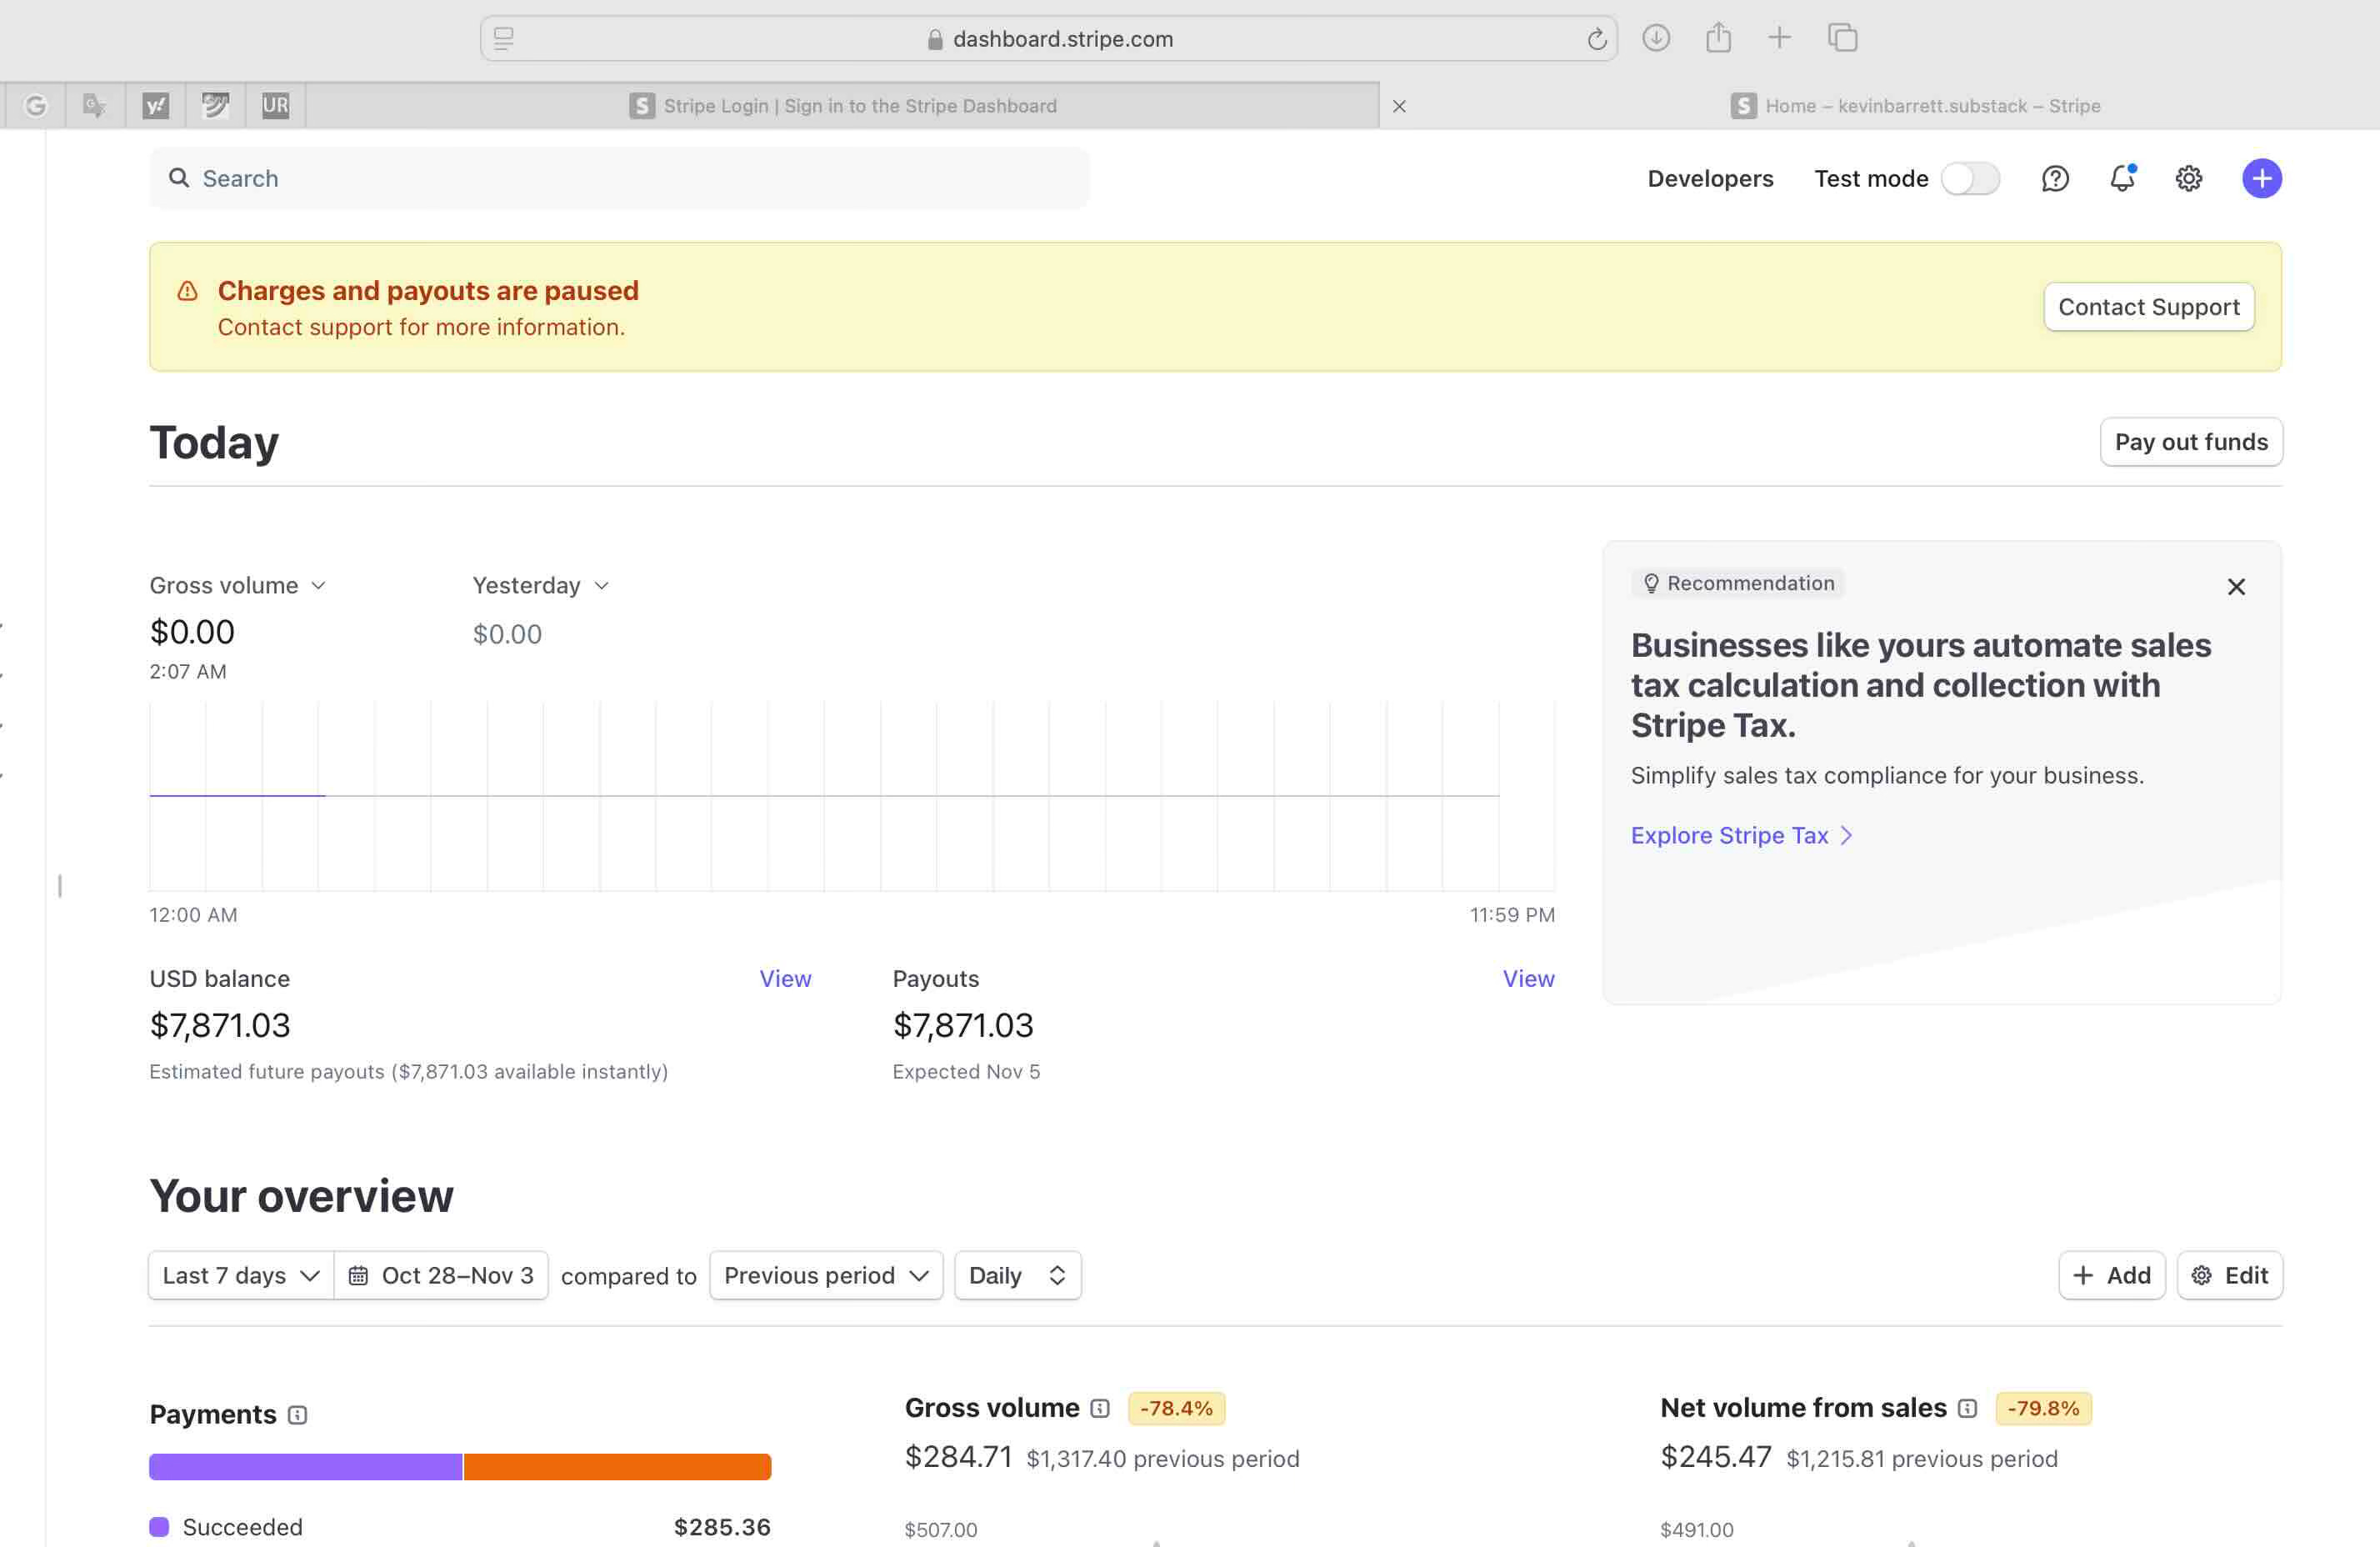The image size is (2380, 1547).
Task: Click the info icon beside Gross volume
Action: 1100,1409
